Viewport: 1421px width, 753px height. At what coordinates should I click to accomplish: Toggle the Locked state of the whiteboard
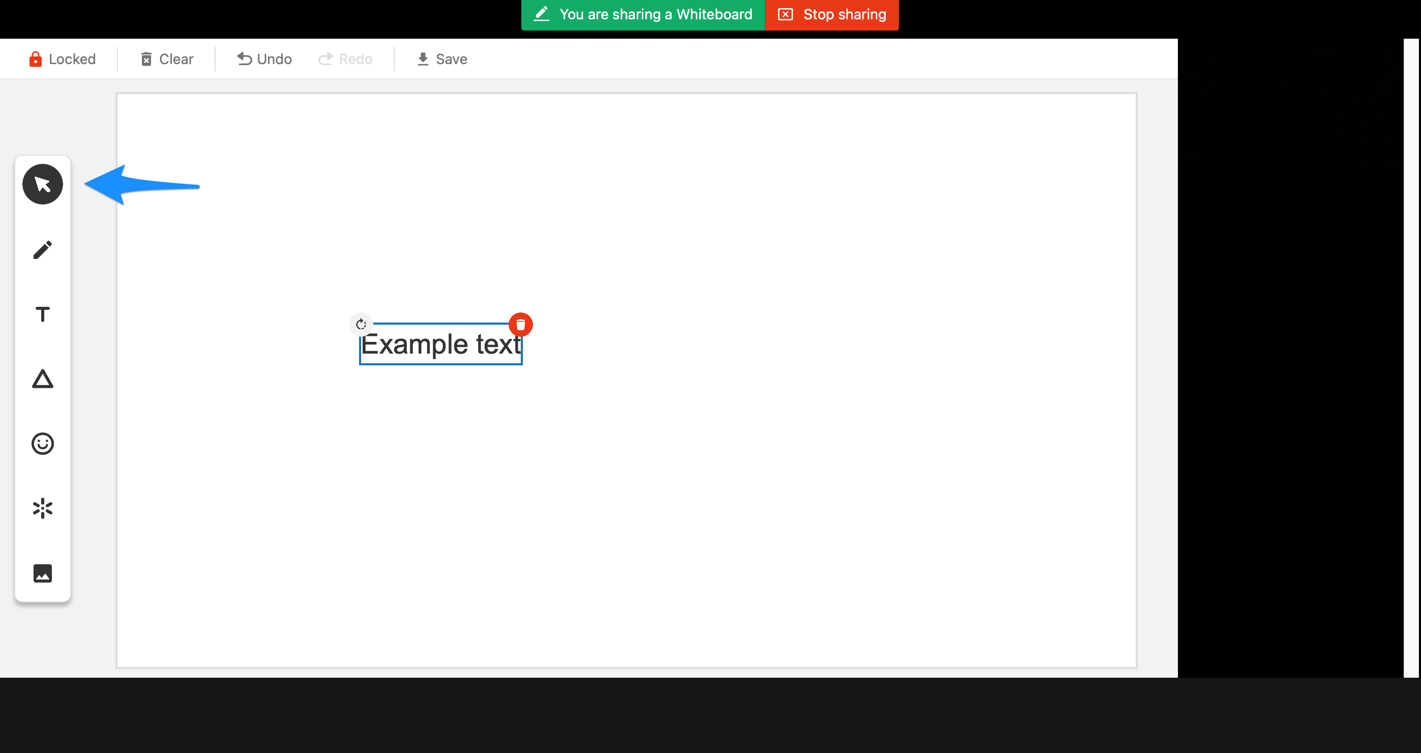(63, 59)
